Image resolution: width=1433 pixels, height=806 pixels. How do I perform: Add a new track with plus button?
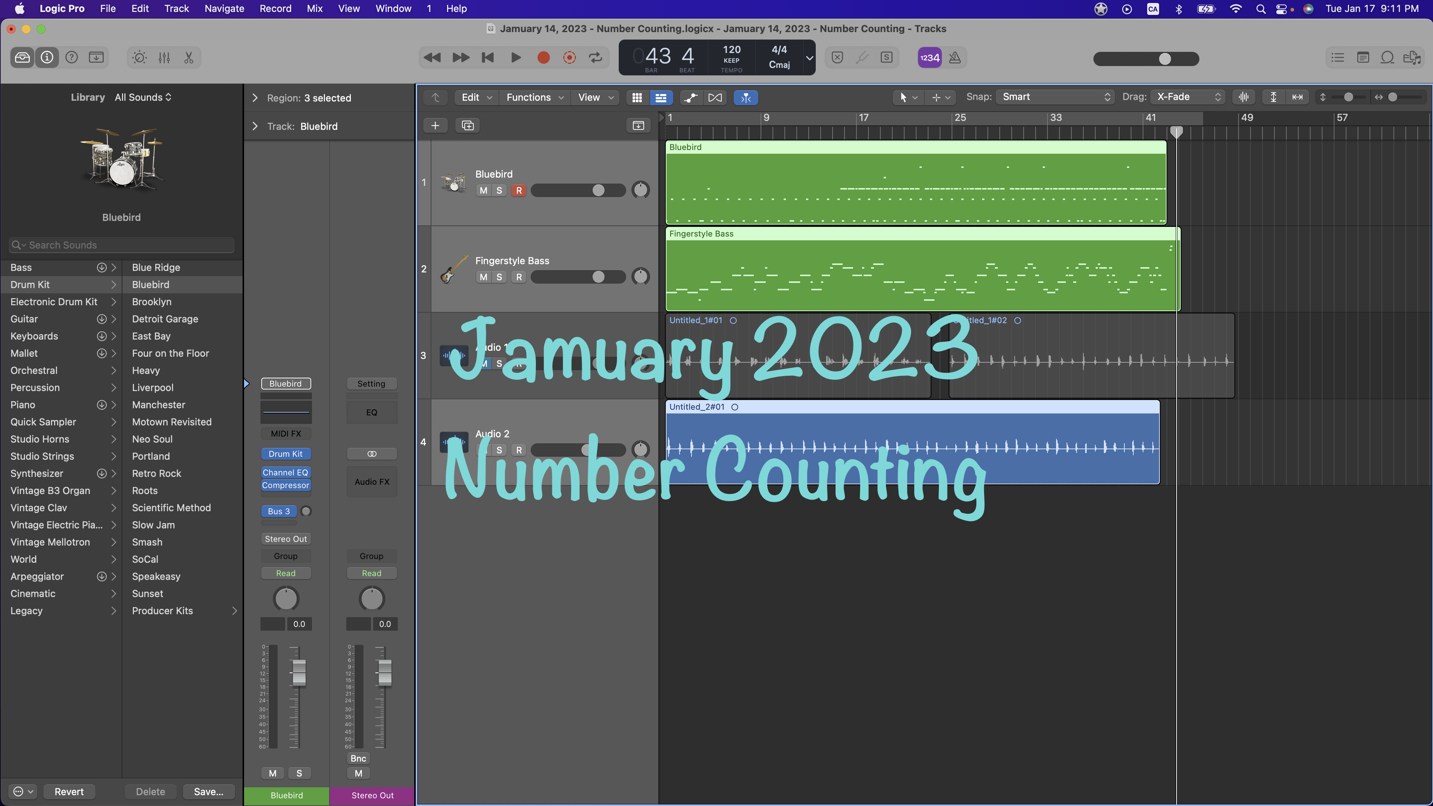(435, 126)
